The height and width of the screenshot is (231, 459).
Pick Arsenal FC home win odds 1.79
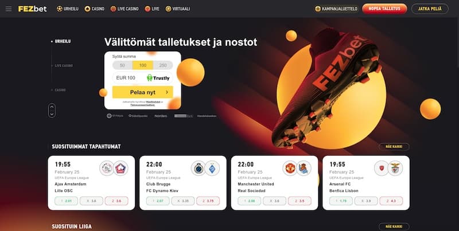point(341,201)
